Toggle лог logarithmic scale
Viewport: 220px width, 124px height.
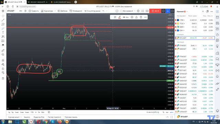(x=167, y=112)
